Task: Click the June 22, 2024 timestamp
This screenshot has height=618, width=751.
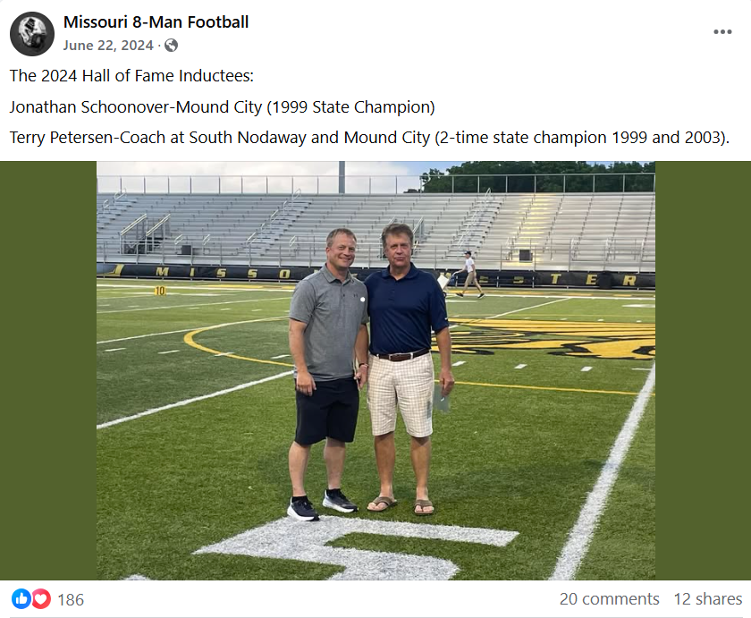Action: pyautogui.click(x=108, y=46)
